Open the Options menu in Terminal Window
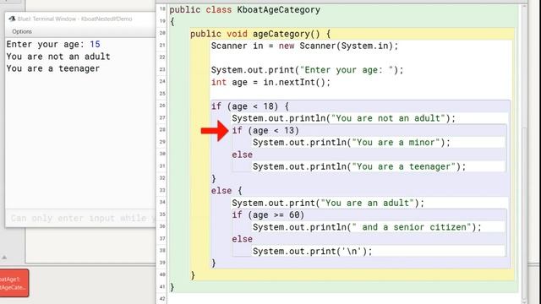The height and width of the screenshot is (304, 541). click(22, 31)
